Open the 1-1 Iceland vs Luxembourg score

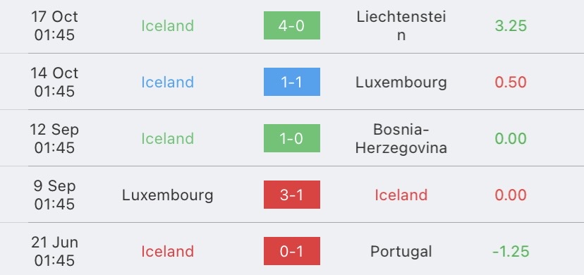(x=291, y=82)
